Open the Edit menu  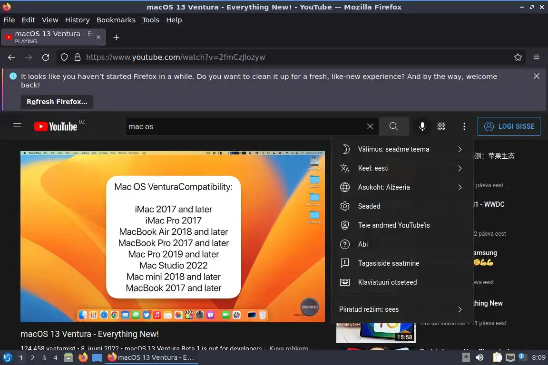29,20
